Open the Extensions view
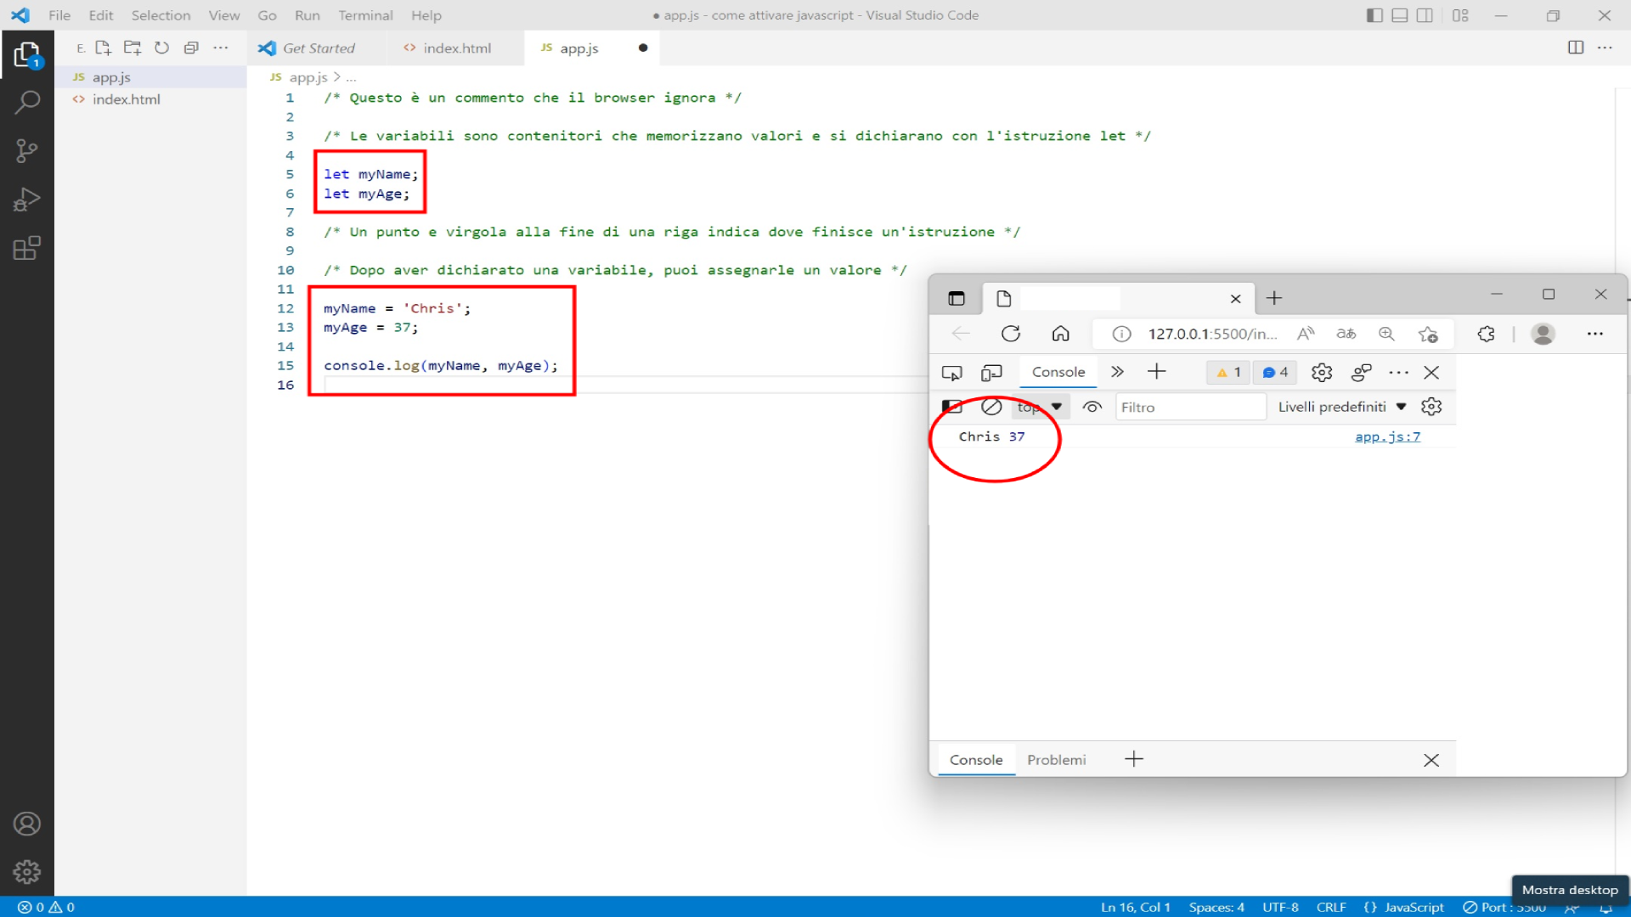1631x917 pixels. point(27,248)
